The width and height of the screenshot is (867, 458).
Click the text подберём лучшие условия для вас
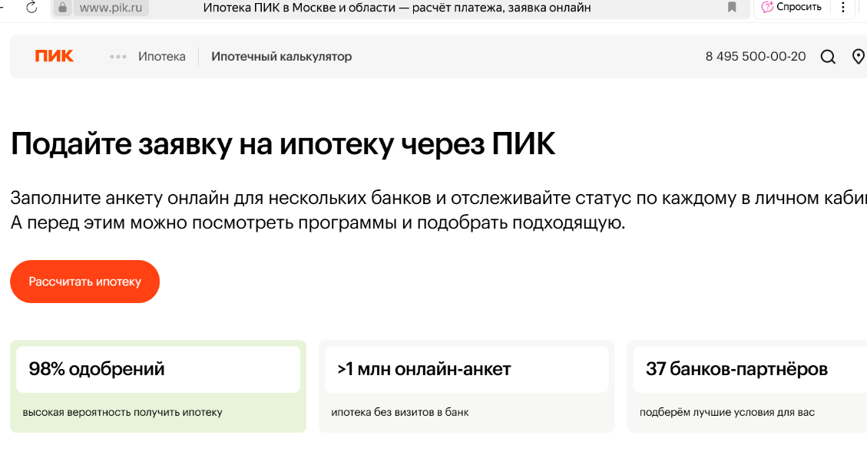[727, 412]
